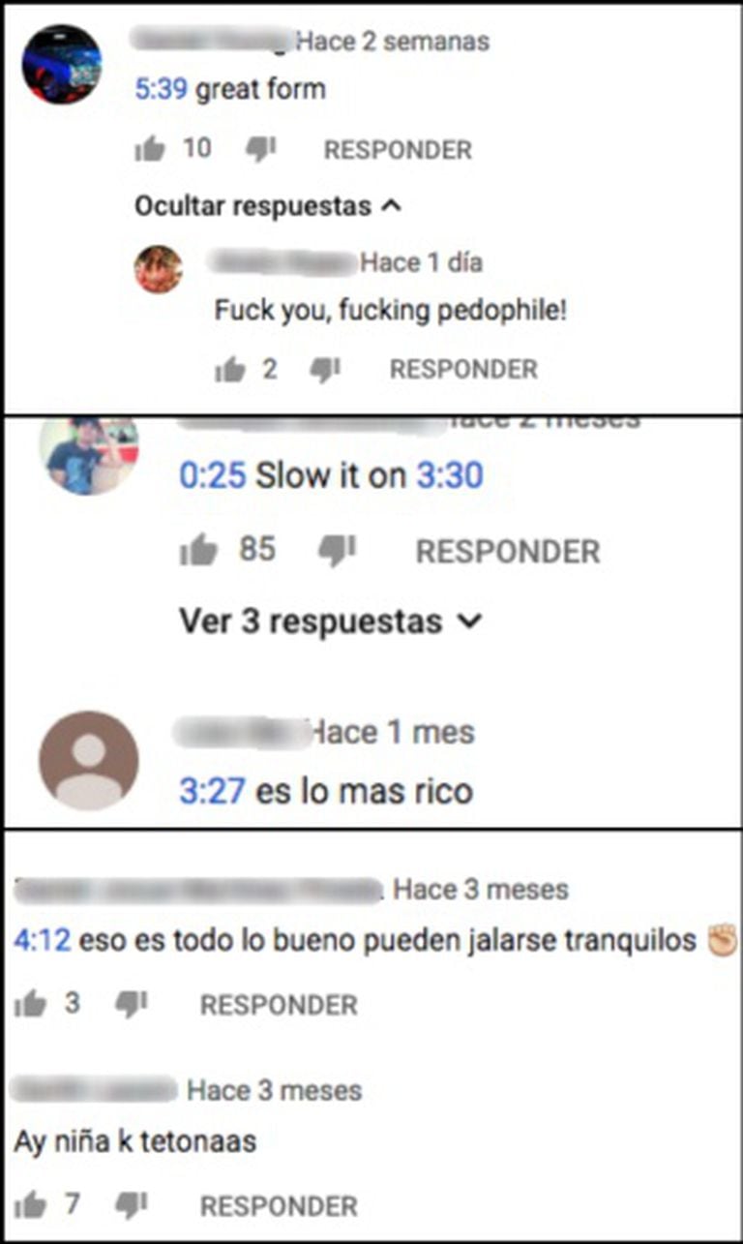
Task: Reply to the comment with 10 likes
Action: (398, 150)
